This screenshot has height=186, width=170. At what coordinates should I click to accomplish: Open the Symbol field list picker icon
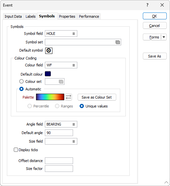coord(74,34)
